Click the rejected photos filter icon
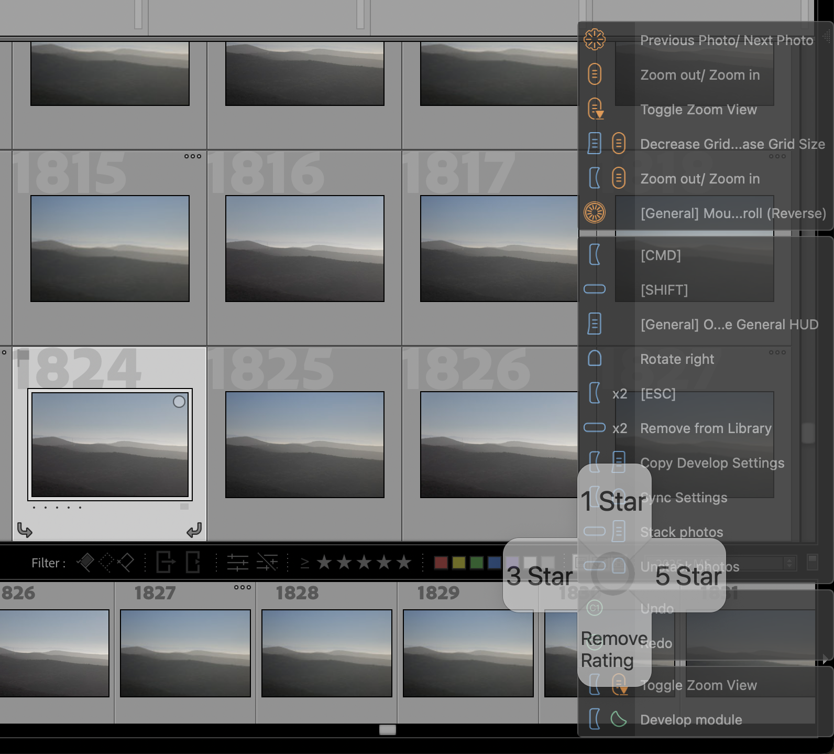834x754 pixels. click(126, 563)
